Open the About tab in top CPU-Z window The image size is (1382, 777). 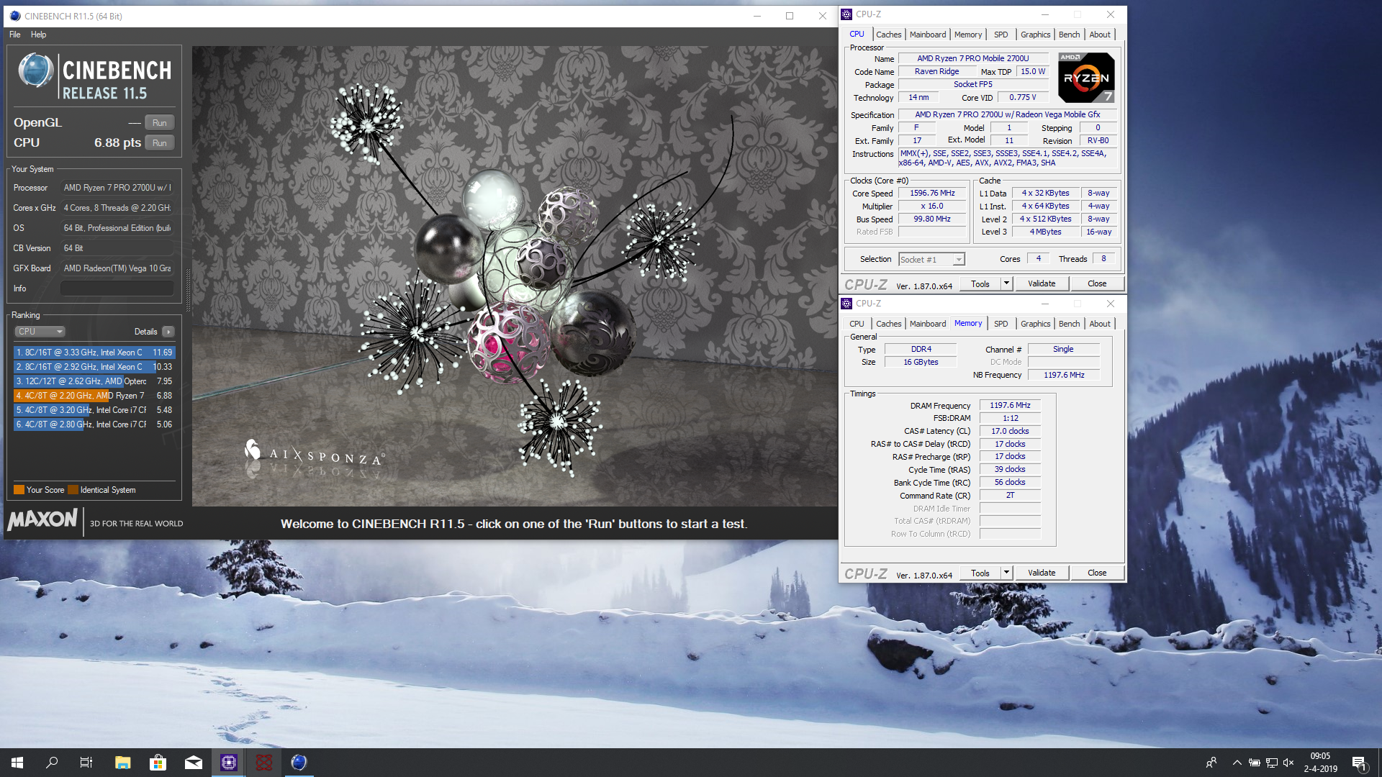(x=1099, y=35)
